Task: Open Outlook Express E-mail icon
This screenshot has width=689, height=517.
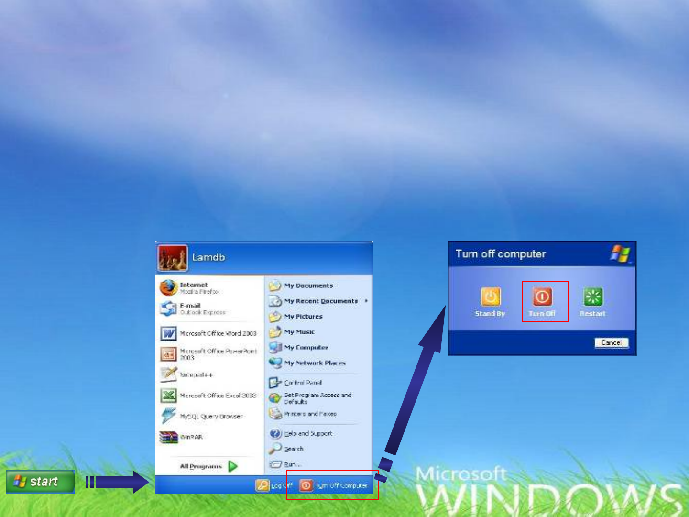Action: (x=168, y=308)
